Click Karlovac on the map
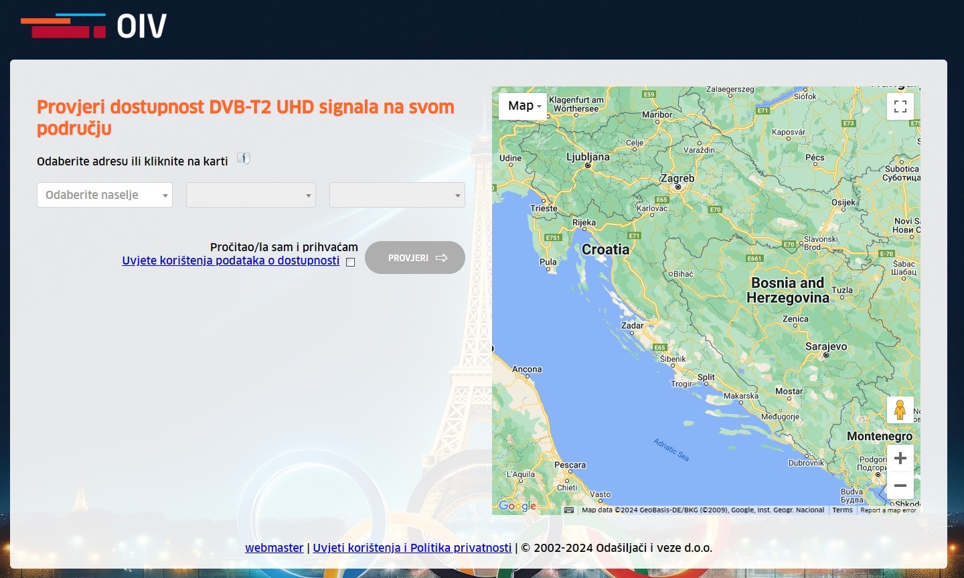The width and height of the screenshot is (964, 578). click(x=652, y=208)
